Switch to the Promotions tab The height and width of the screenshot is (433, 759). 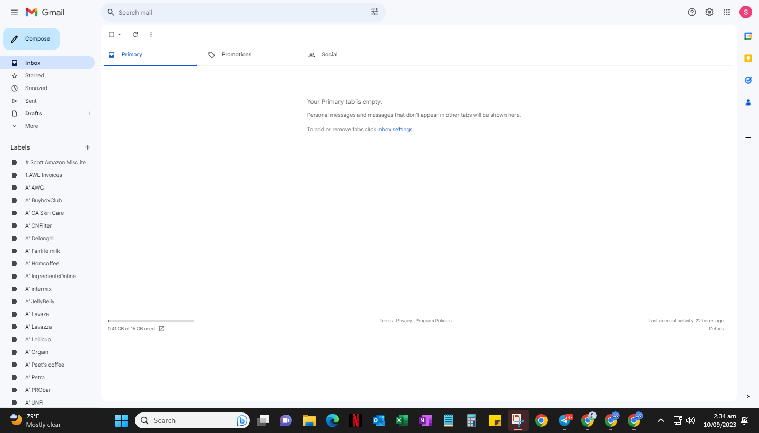click(x=251, y=55)
